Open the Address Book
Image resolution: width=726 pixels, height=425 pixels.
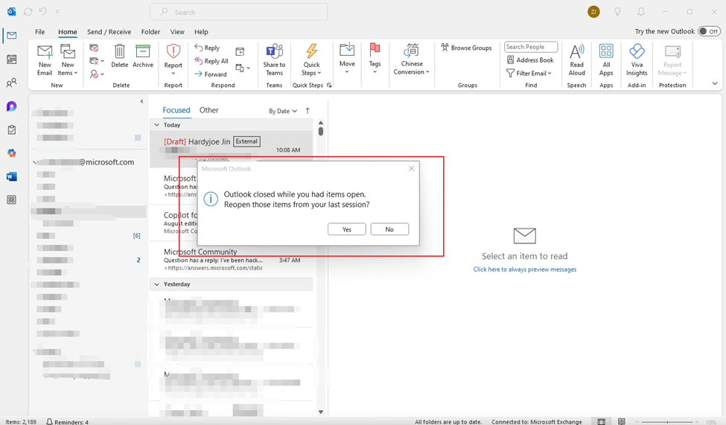pyautogui.click(x=531, y=60)
